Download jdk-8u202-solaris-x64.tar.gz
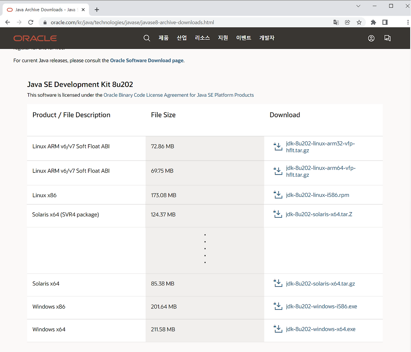 point(320,284)
